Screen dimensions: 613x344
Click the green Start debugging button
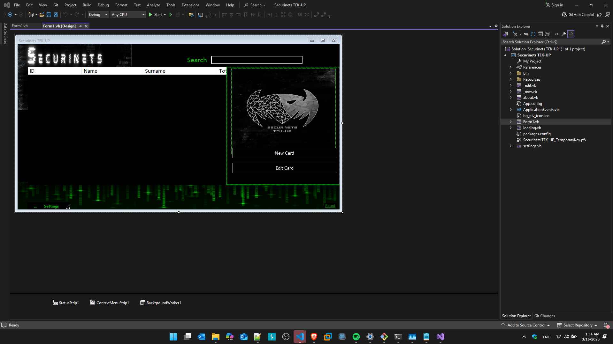pyautogui.click(x=155, y=15)
